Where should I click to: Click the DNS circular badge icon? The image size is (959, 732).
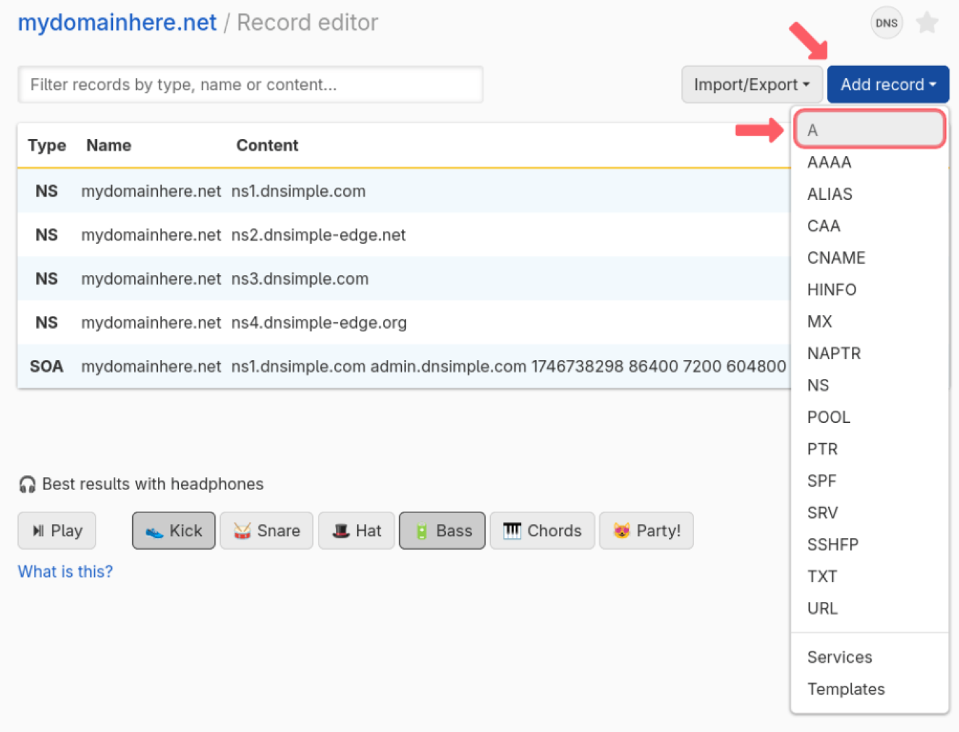click(x=886, y=23)
